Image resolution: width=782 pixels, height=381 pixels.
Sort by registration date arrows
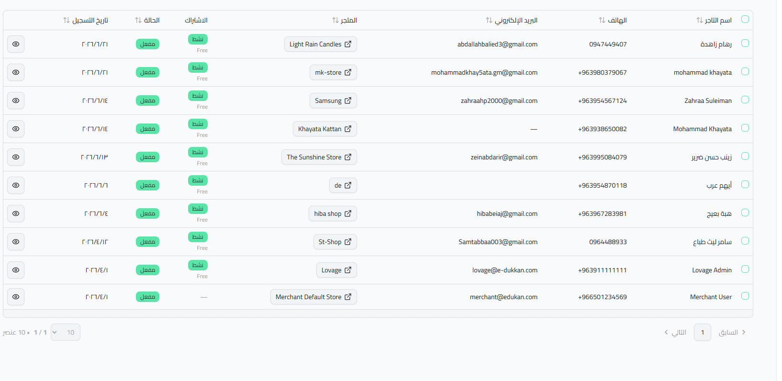66,20
